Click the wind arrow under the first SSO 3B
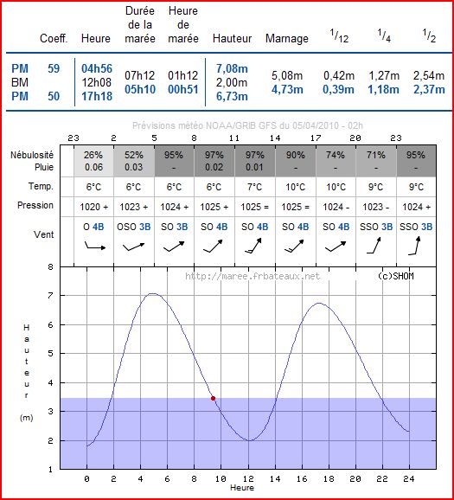Viewport: 454px width, 500px height. [374, 245]
